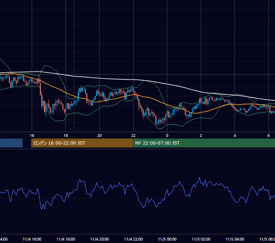Click the ロンドン 16:00-22:00 JST session bar
The width and height of the screenshot is (275, 243).
tap(82, 143)
